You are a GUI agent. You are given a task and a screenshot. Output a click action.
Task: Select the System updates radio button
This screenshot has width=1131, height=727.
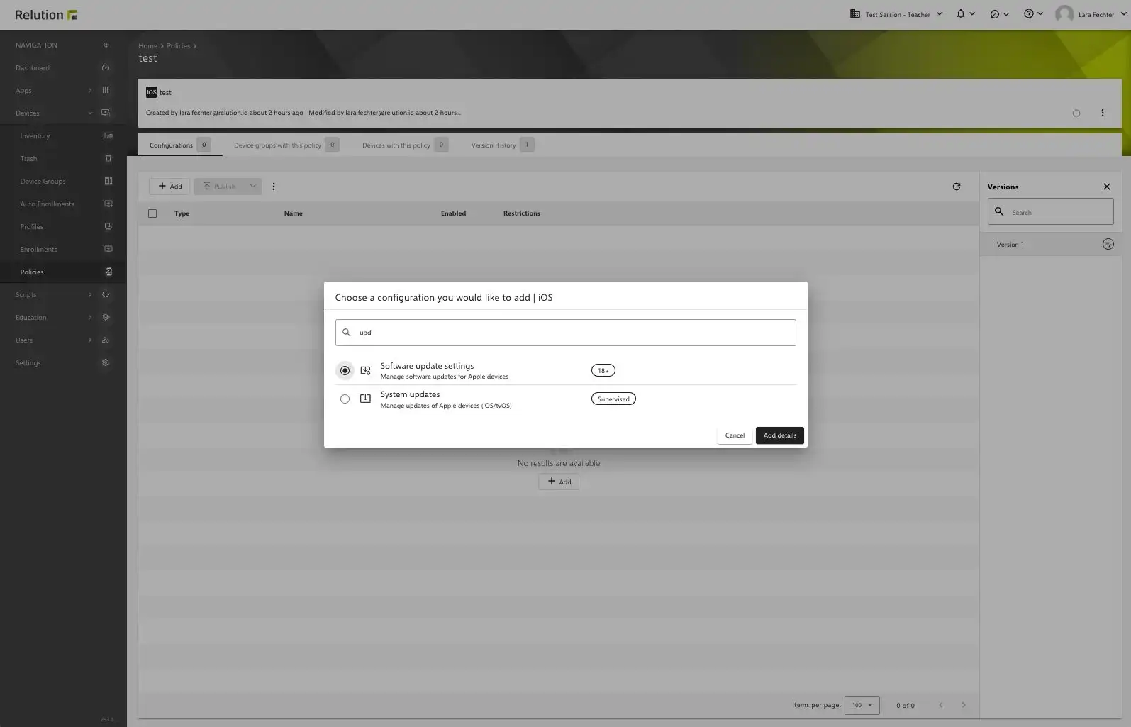345,399
